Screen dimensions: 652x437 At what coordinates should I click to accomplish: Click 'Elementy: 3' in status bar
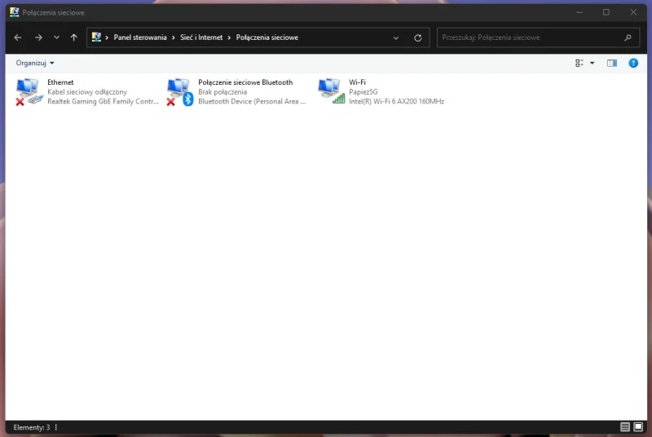[x=32, y=427]
